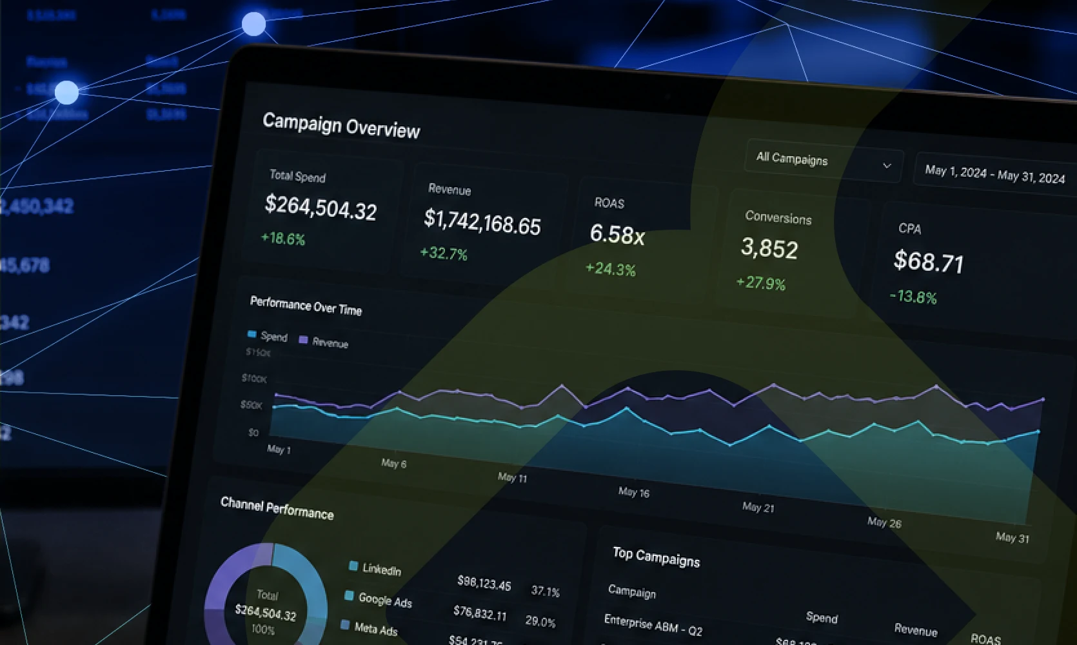
Task: Click the donut chart Total center
Action: (x=266, y=609)
